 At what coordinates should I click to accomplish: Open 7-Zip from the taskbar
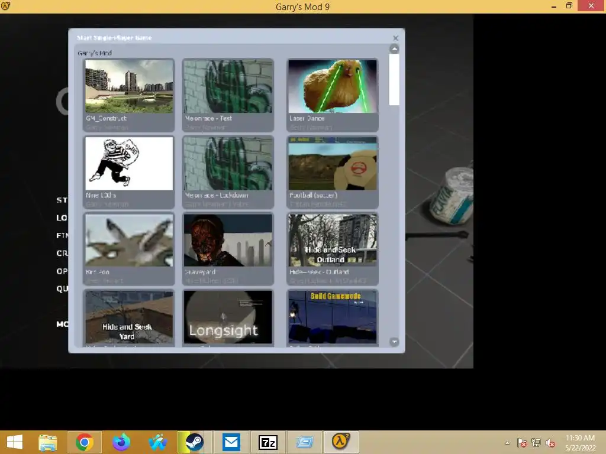pyautogui.click(x=268, y=442)
